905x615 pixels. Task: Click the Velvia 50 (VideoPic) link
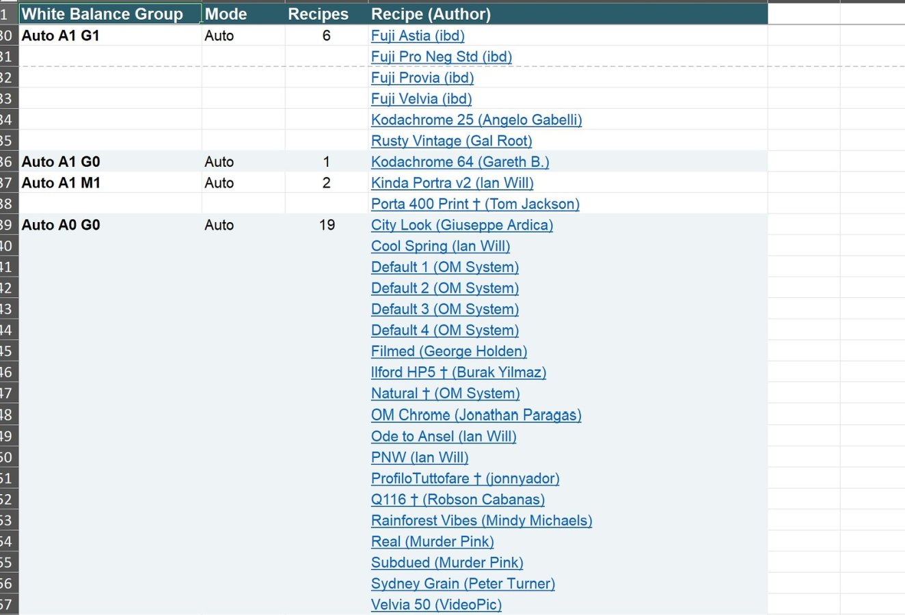(436, 604)
